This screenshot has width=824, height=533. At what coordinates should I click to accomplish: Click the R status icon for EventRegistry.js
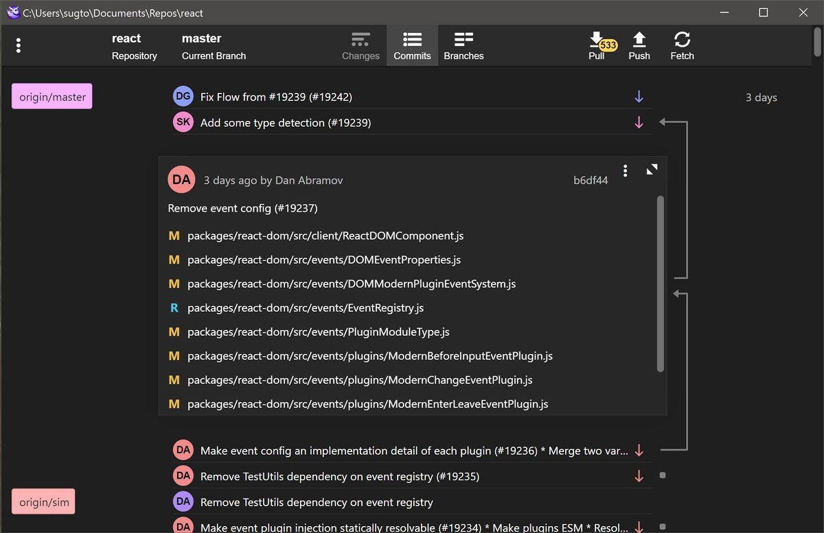pos(174,308)
